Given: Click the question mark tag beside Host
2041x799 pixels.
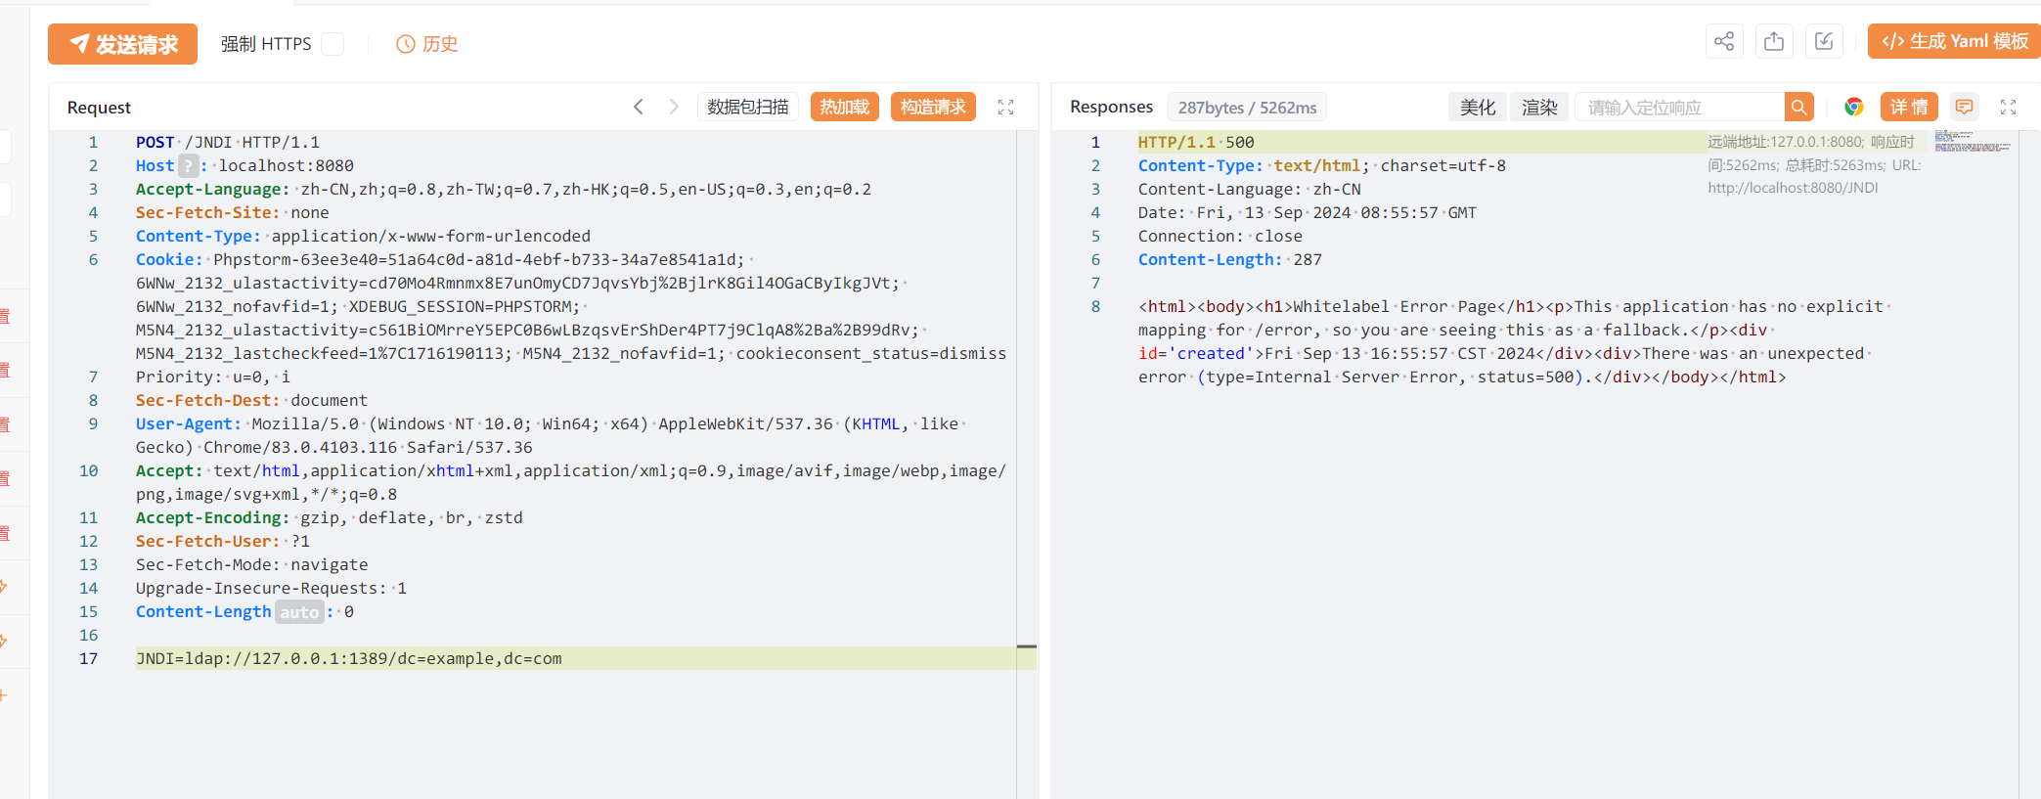Looking at the screenshot, I should coord(189,165).
